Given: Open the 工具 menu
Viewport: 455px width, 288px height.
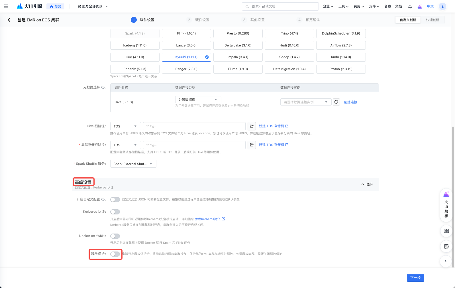Looking at the screenshot, I should [x=343, y=6].
